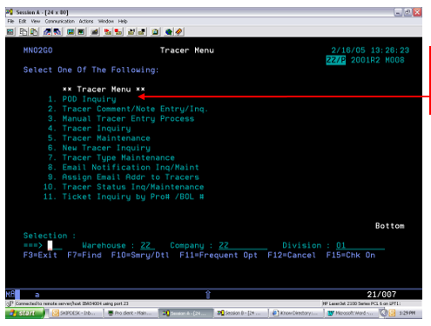Click option 6. New Tracer Inquiry

99,148
